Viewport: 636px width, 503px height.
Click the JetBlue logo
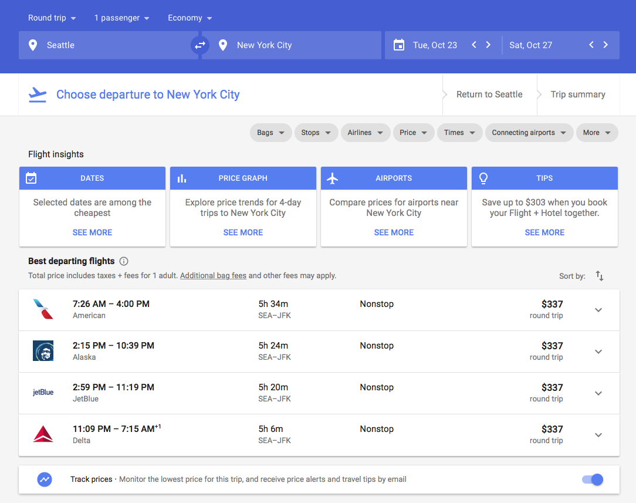43,392
